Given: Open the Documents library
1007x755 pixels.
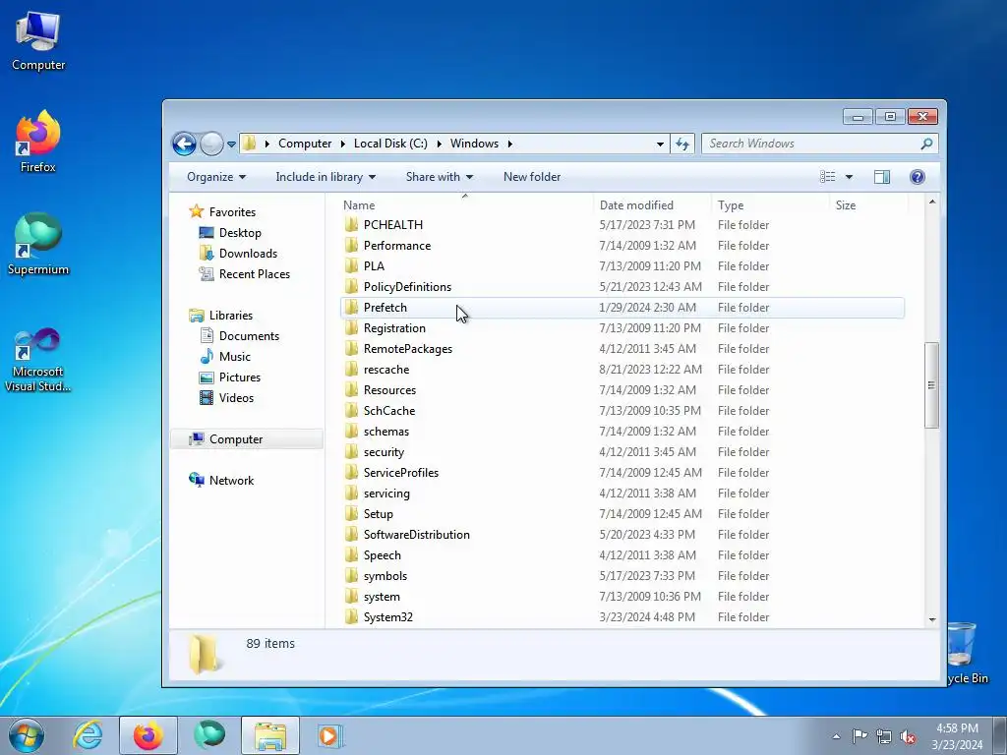Looking at the screenshot, I should click(239, 336).
